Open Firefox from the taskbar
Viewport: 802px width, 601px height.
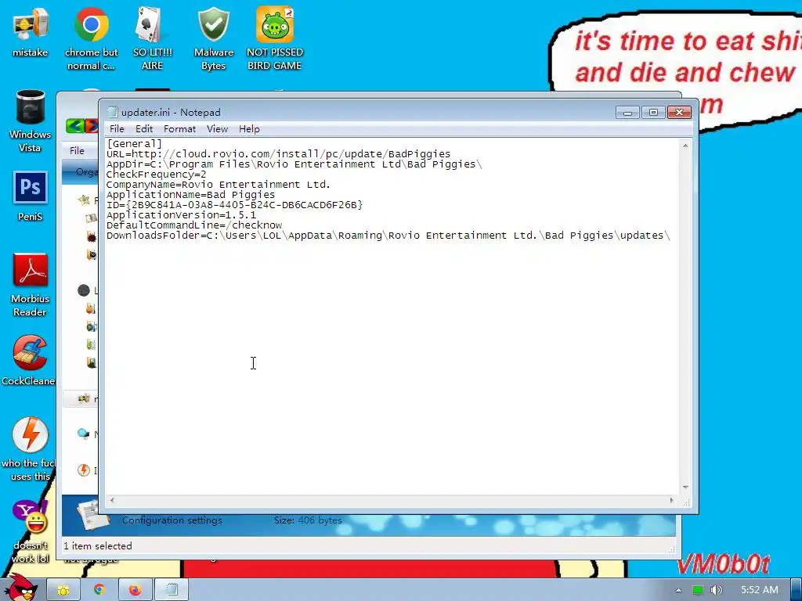tap(135, 590)
